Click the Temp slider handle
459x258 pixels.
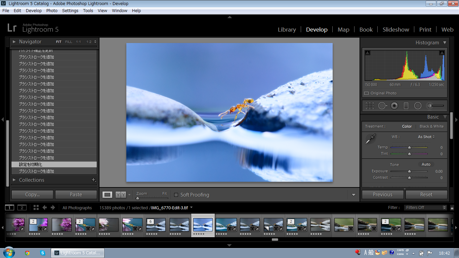click(409, 147)
